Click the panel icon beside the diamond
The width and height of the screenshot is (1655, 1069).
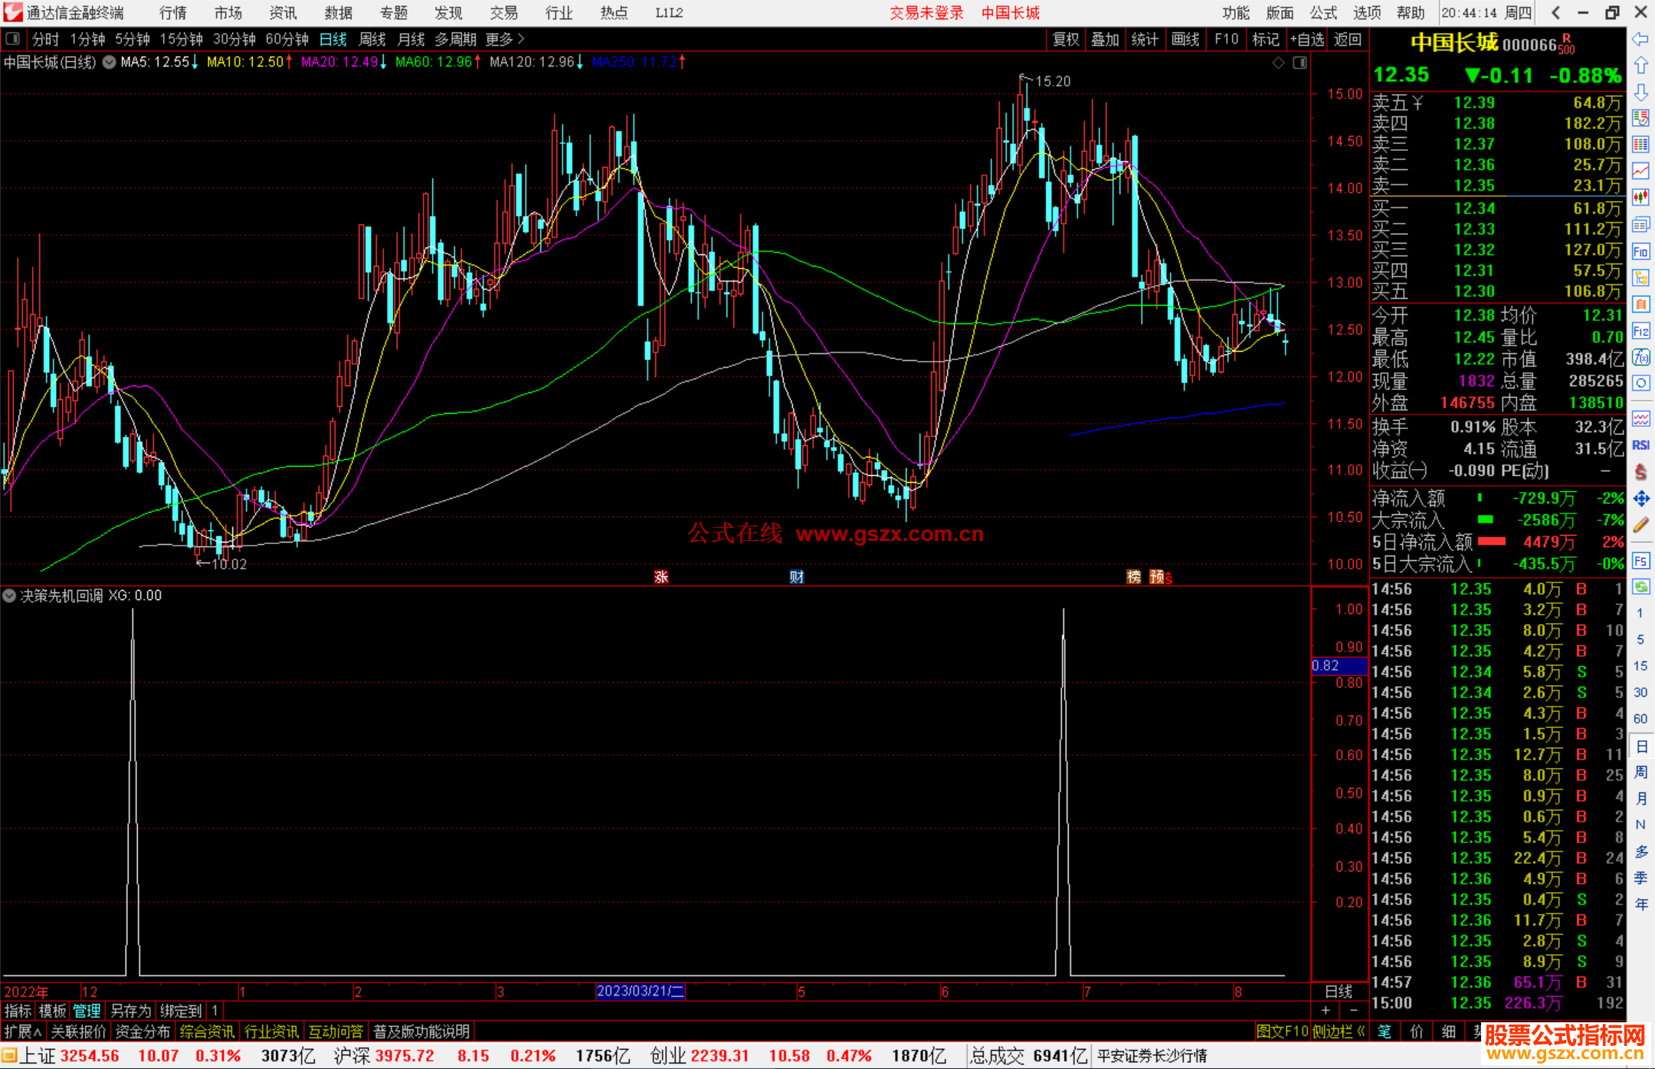1299,63
